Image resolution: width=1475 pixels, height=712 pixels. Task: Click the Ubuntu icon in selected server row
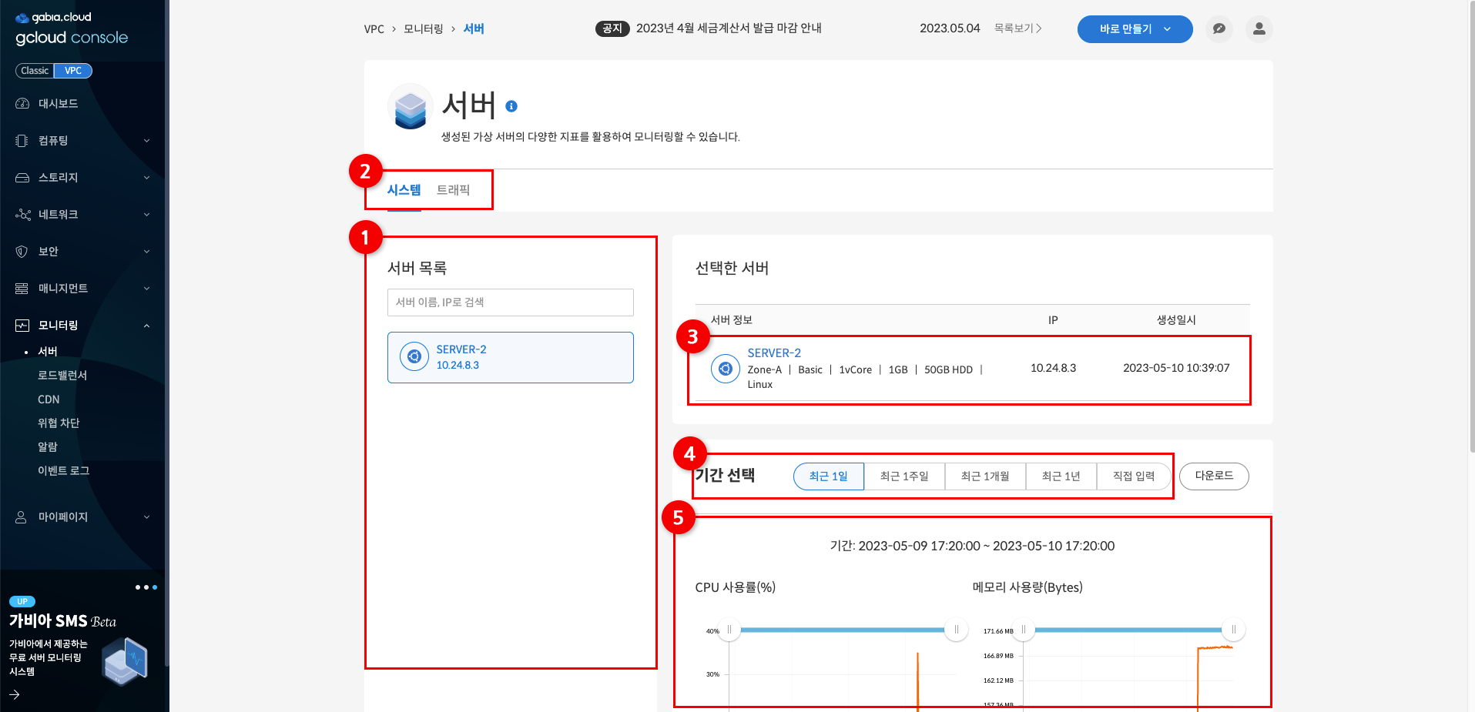click(725, 369)
